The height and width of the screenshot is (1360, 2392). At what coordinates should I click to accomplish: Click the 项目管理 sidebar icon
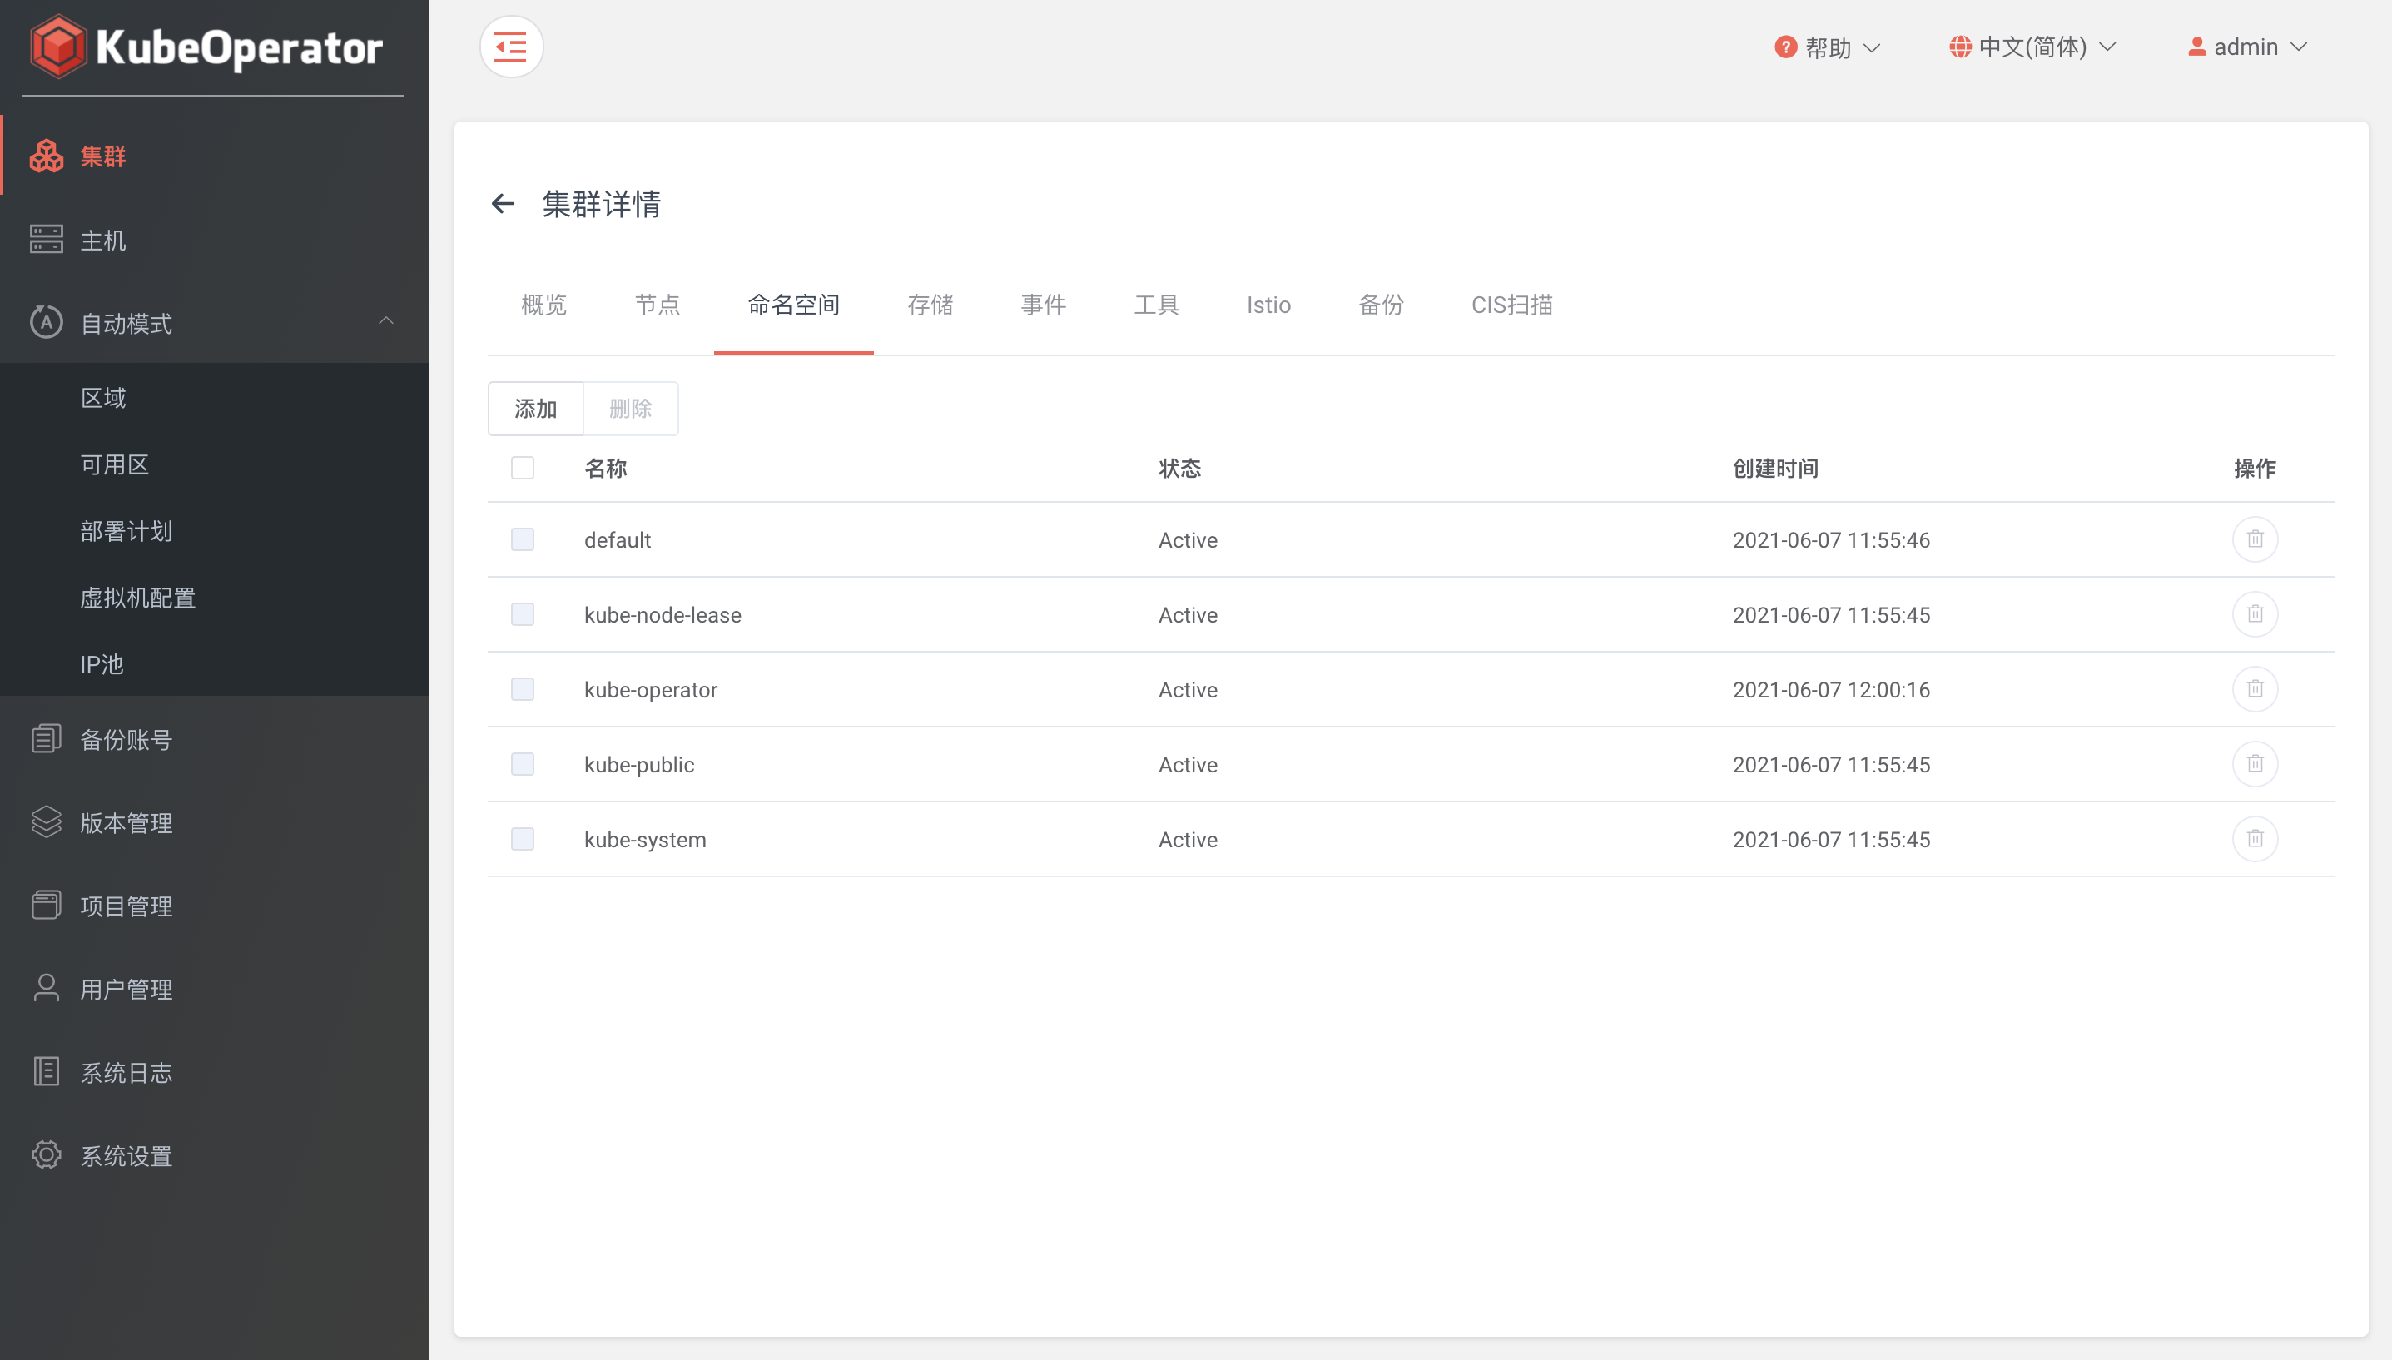46,904
